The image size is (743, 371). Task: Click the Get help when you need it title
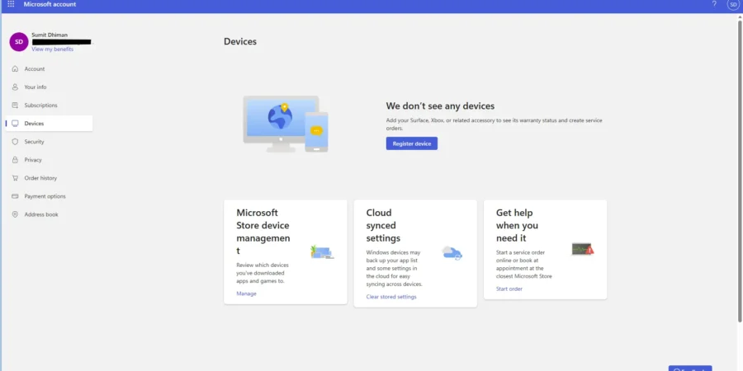pyautogui.click(x=517, y=225)
